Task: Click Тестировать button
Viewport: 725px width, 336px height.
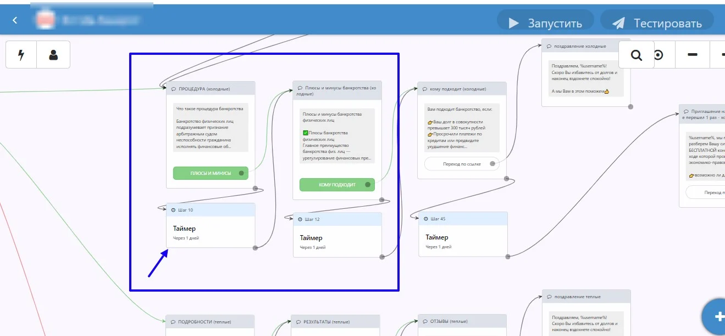Action: tap(657, 23)
